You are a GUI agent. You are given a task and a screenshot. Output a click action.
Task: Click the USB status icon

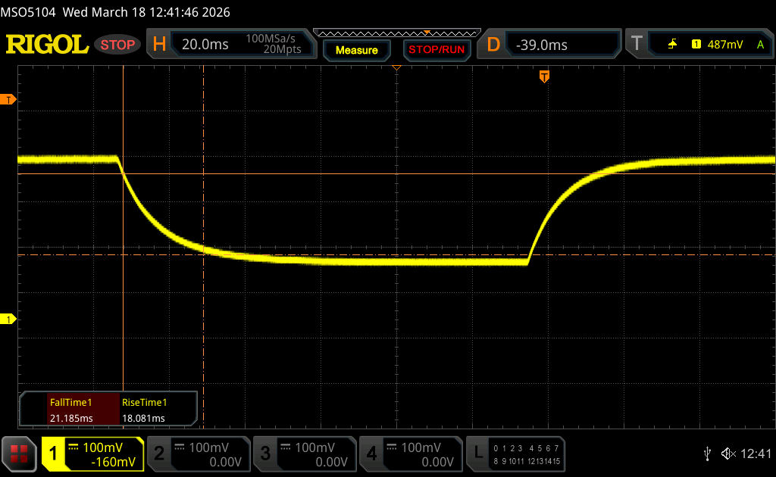706,454
